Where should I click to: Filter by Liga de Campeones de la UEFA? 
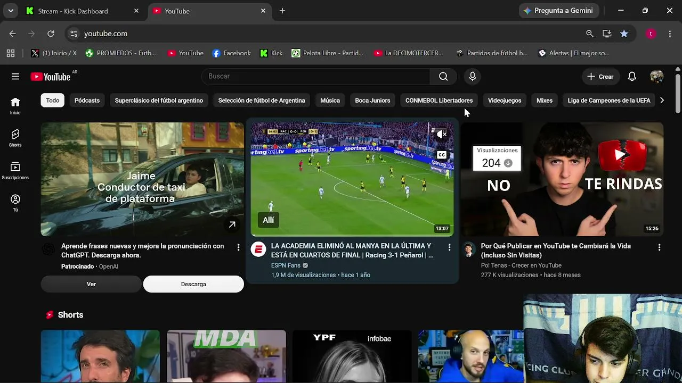[609, 101]
